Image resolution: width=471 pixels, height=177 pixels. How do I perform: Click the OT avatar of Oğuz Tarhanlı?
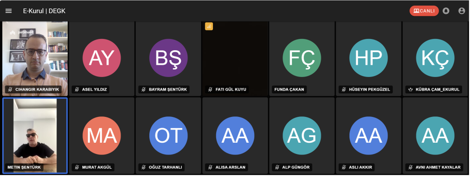pos(169,136)
